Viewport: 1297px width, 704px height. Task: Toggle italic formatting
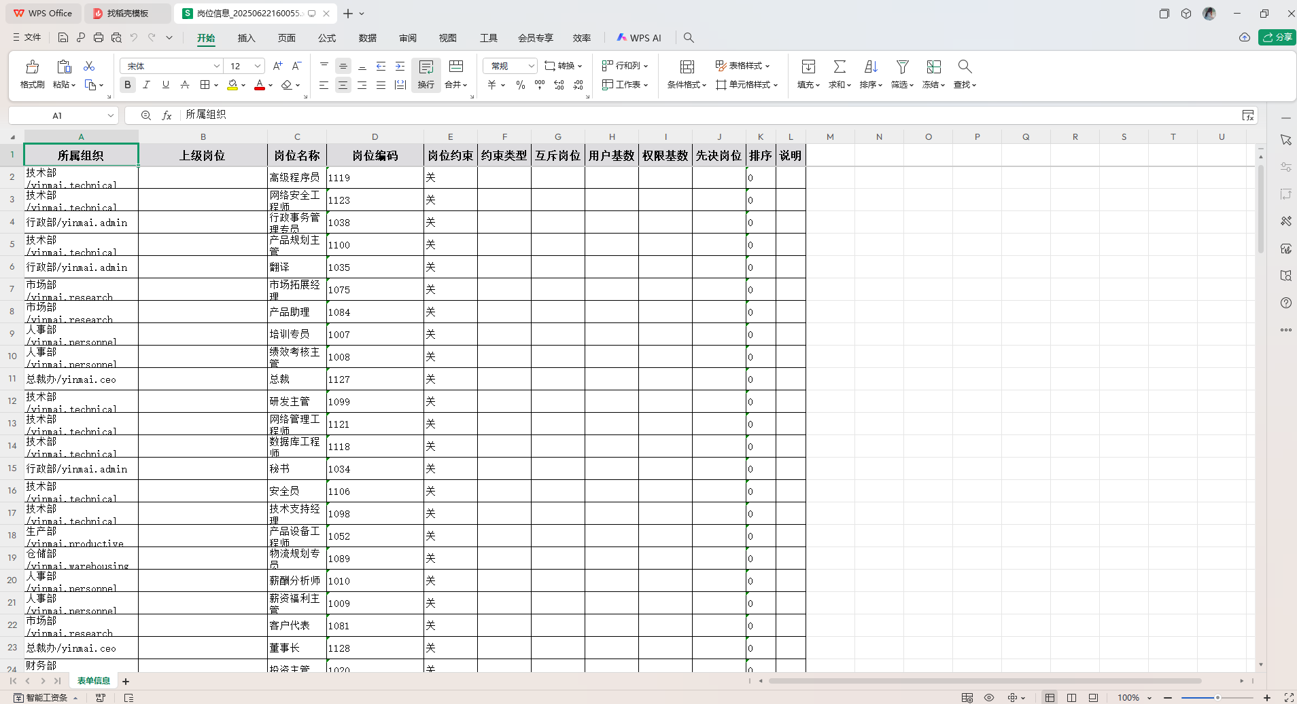pyautogui.click(x=146, y=85)
